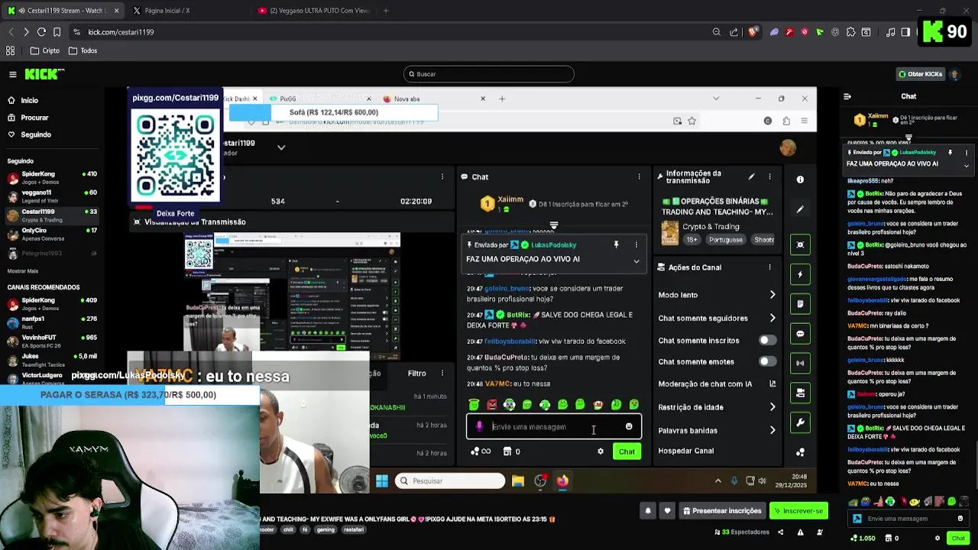The image size is (978, 550).
Task: Toggle Chat somente emotes switch
Action: pyautogui.click(x=766, y=361)
